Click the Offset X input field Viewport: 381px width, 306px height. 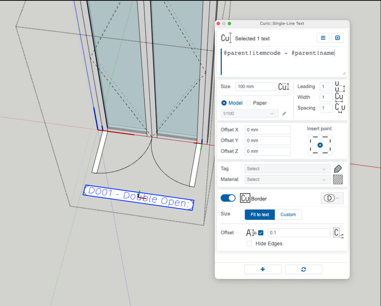click(x=268, y=130)
